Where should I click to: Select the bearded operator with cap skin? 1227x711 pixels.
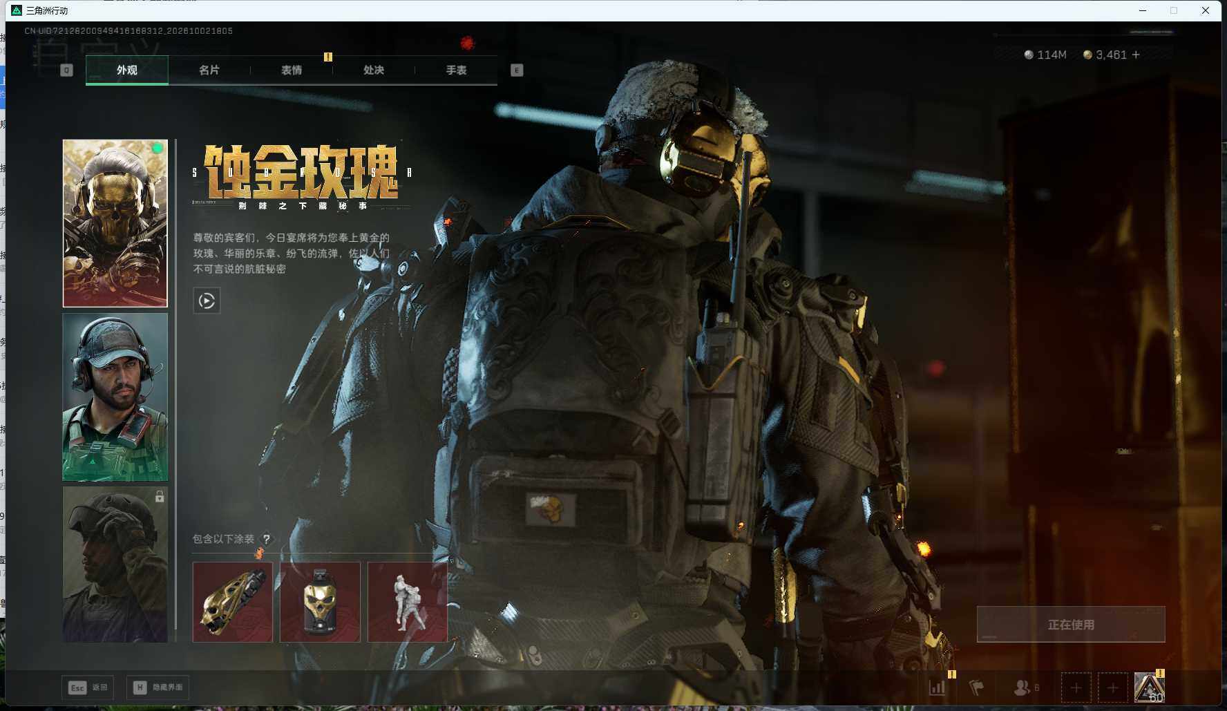(115, 397)
